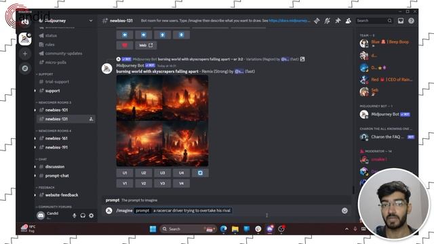The height and width of the screenshot is (244, 434).
Task: Open the inbox icon in header
Action: pos(401,21)
